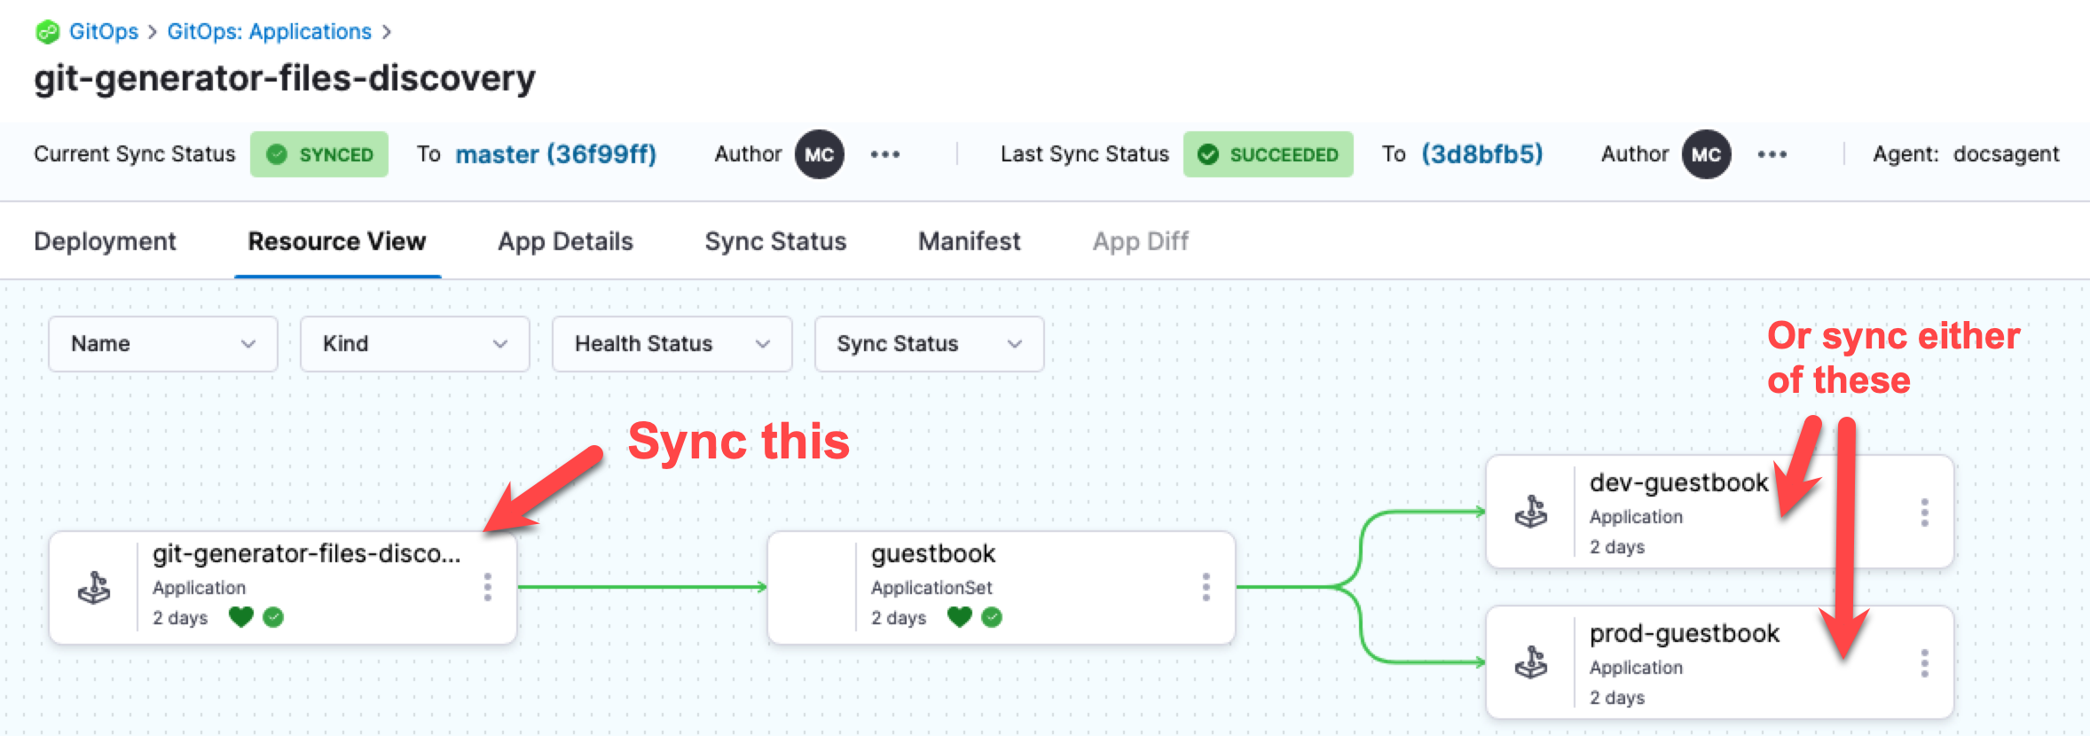Switch to the App Details tab
Image resolution: width=2090 pixels, height=736 pixels.
565,241
